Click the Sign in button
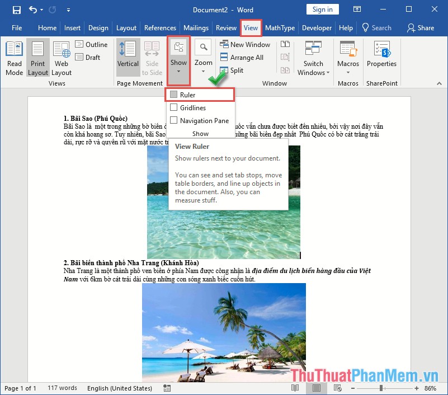 [x=322, y=9]
